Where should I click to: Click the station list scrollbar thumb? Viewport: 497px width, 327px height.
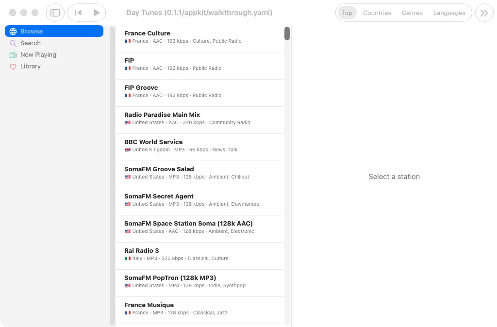(287, 33)
